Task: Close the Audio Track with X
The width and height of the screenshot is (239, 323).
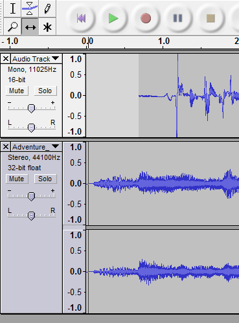Action: pyautogui.click(x=6, y=59)
